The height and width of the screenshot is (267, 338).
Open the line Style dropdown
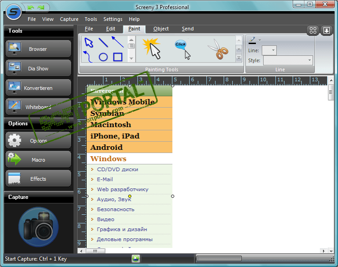(x=288, y=60)
